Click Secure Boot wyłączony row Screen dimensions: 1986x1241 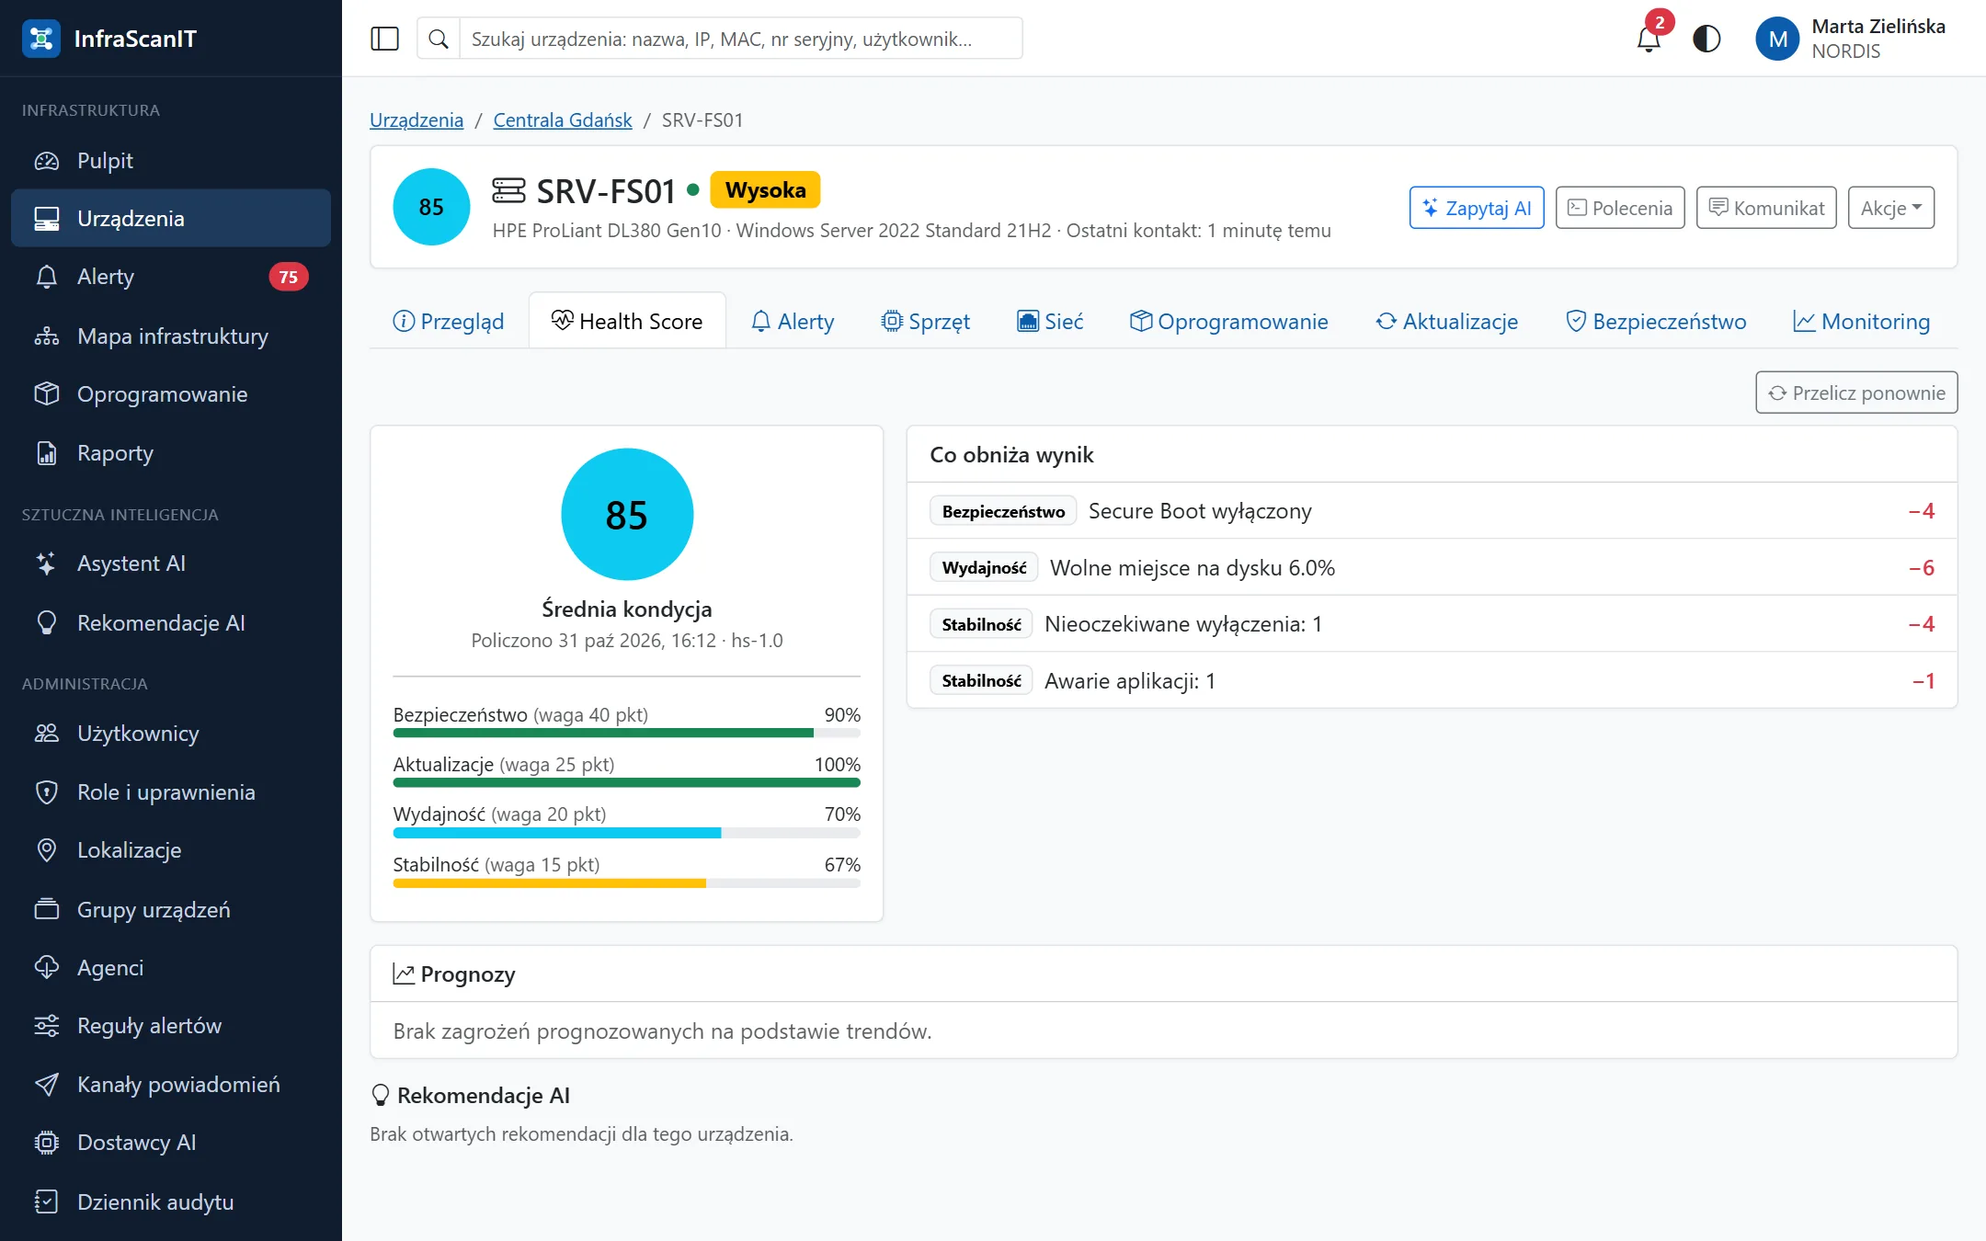tap(1432, 511)
